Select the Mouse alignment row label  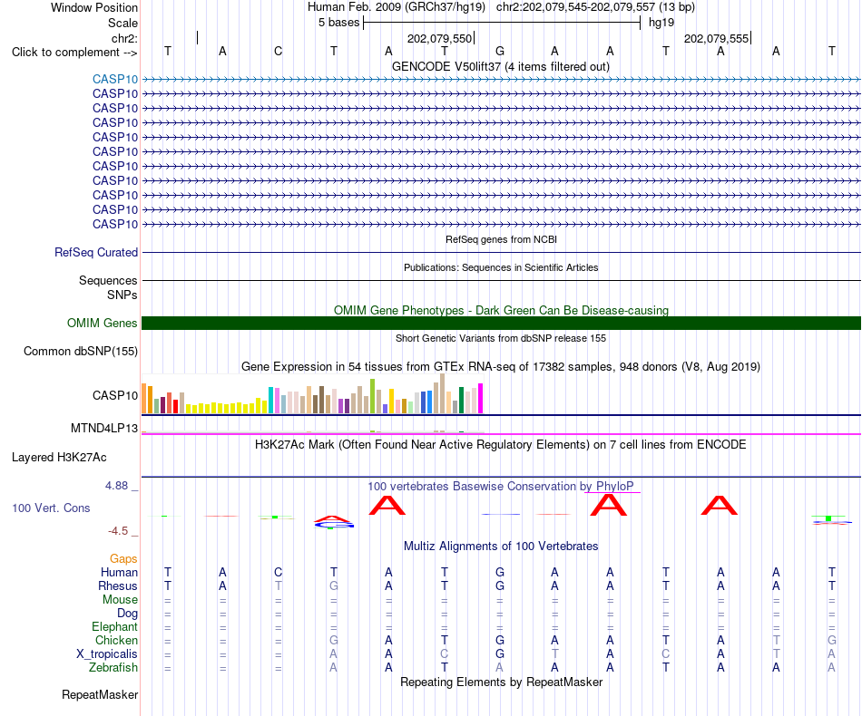point(120,600)
